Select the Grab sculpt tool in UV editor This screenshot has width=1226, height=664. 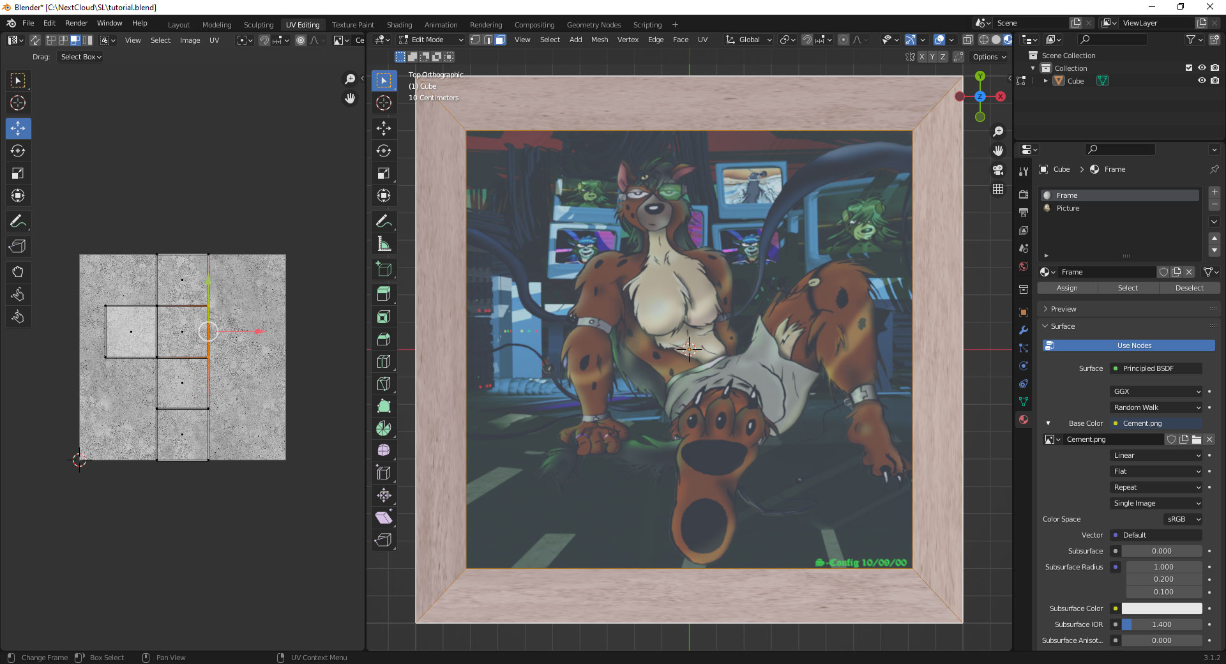(x=18, y=272)
